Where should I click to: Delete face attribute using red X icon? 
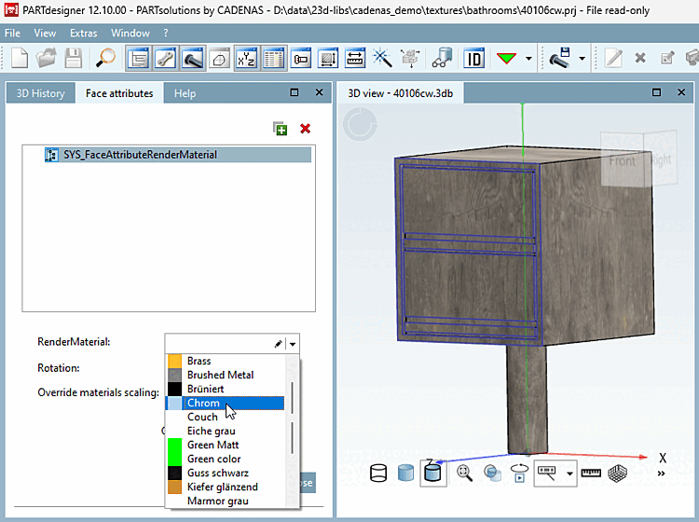point(305,129)
